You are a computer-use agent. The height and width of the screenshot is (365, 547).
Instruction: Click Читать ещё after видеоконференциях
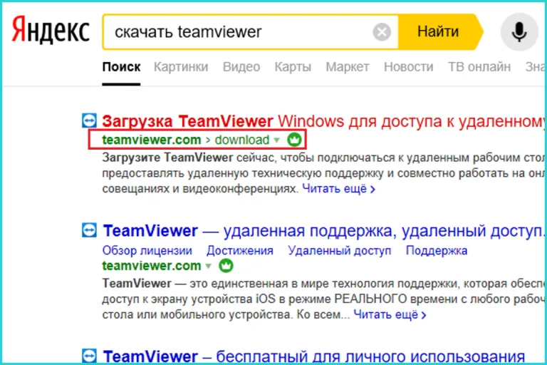pyautogui.click(x=338, y=189)
